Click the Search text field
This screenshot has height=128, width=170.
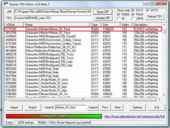pyautogui.click(x=70, y=108)
